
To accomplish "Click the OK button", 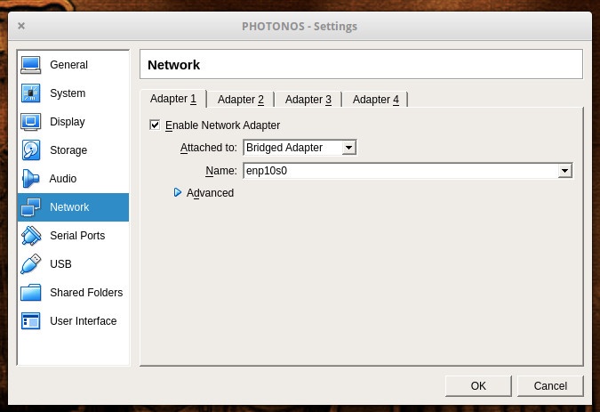I will tap(478, 386).
